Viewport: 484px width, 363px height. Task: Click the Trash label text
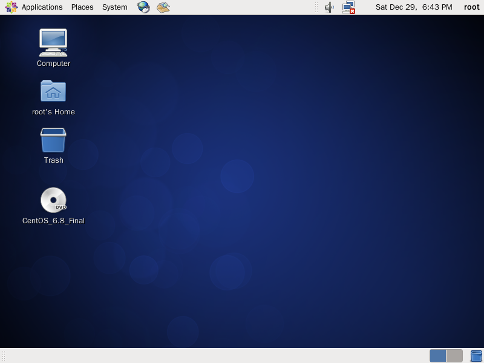[53, 160]
